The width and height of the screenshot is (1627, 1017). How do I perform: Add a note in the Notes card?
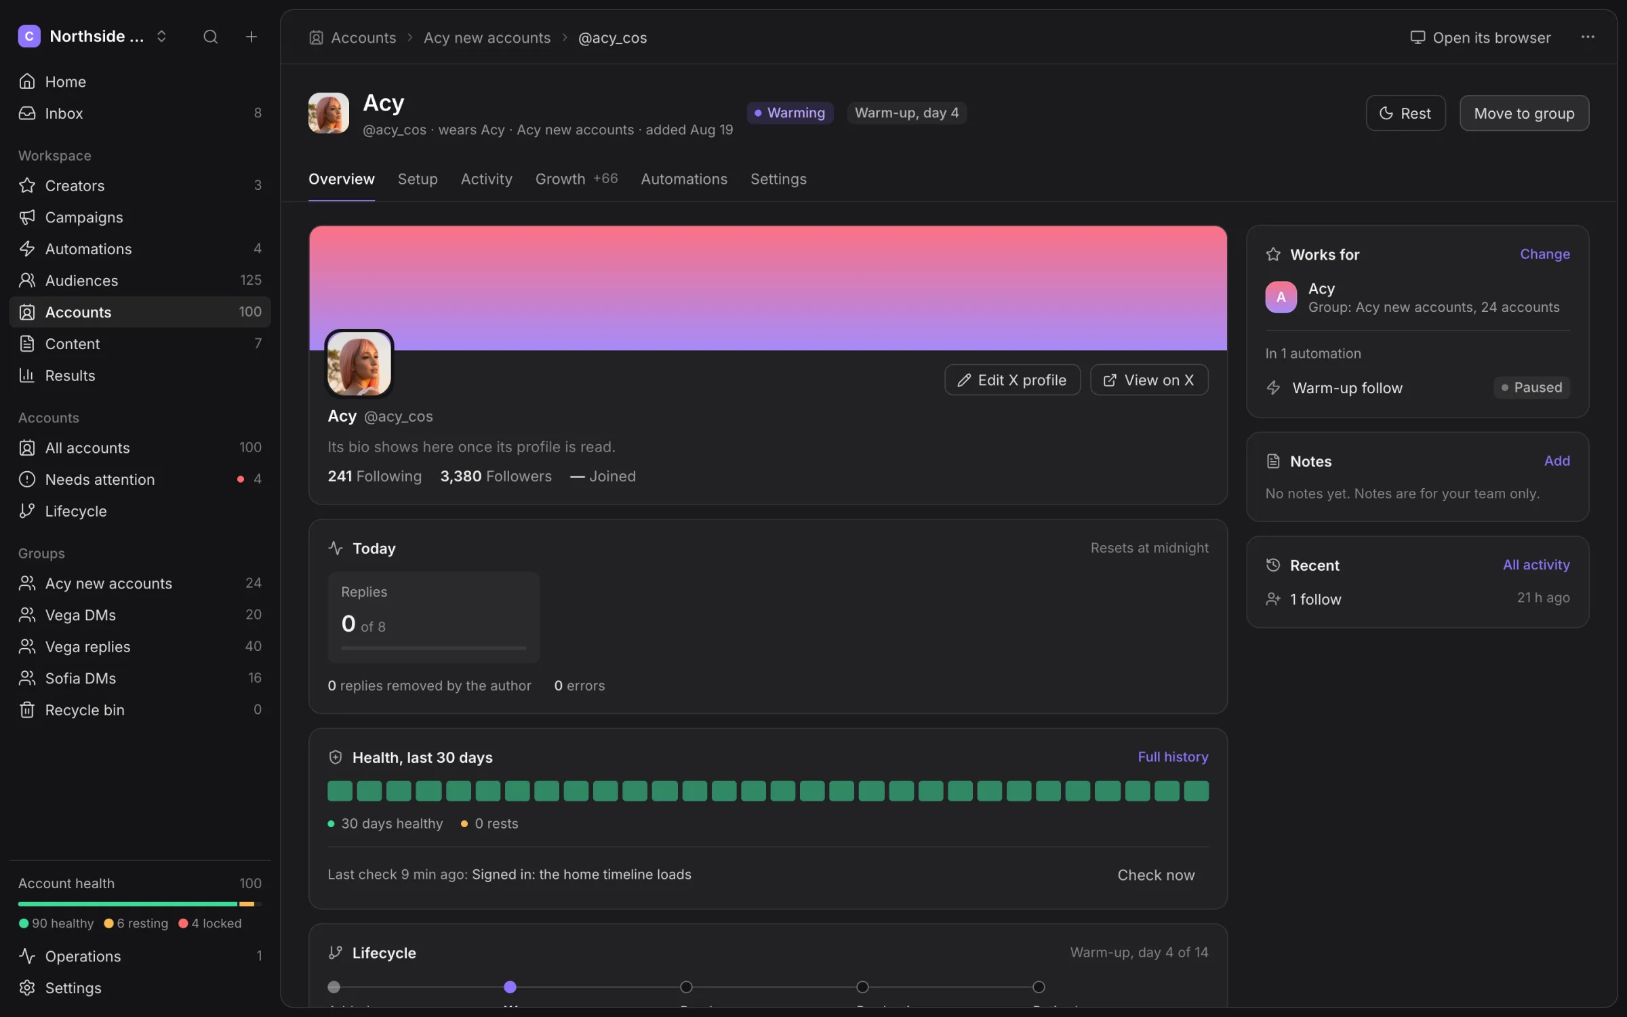point(1556,461)
